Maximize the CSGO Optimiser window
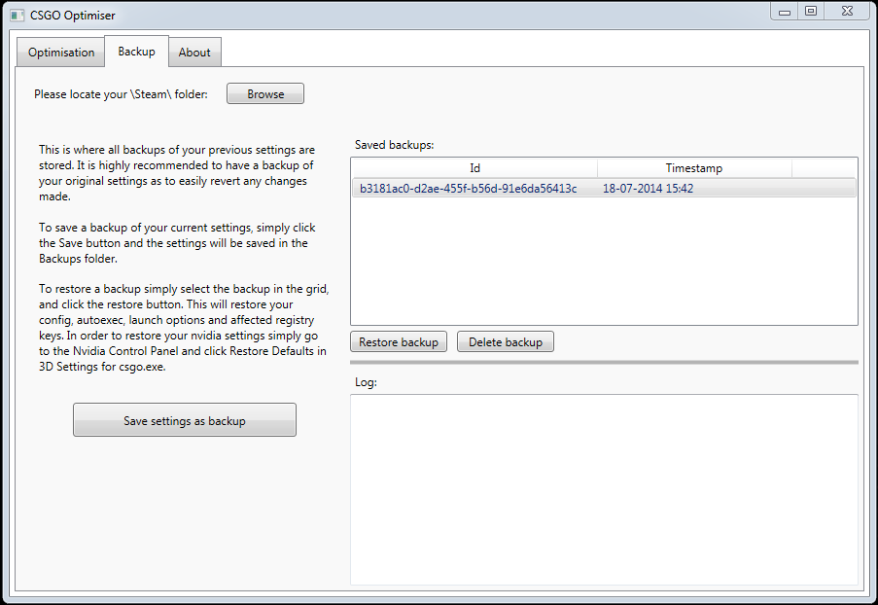The height and width of the screenshot is (605, 878). [810, 12]
